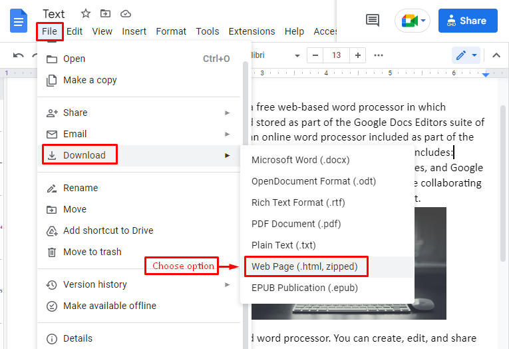
Task: Open the Google Meet call dropdown
Action: (413, 21)
